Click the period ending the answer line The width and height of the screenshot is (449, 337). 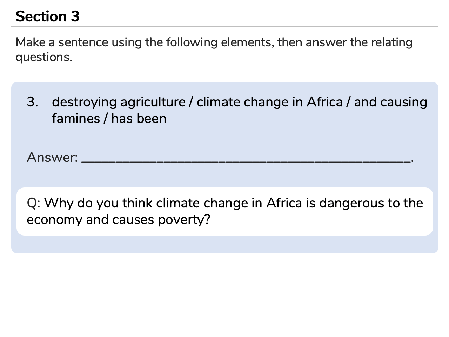(x=413, y=161)
